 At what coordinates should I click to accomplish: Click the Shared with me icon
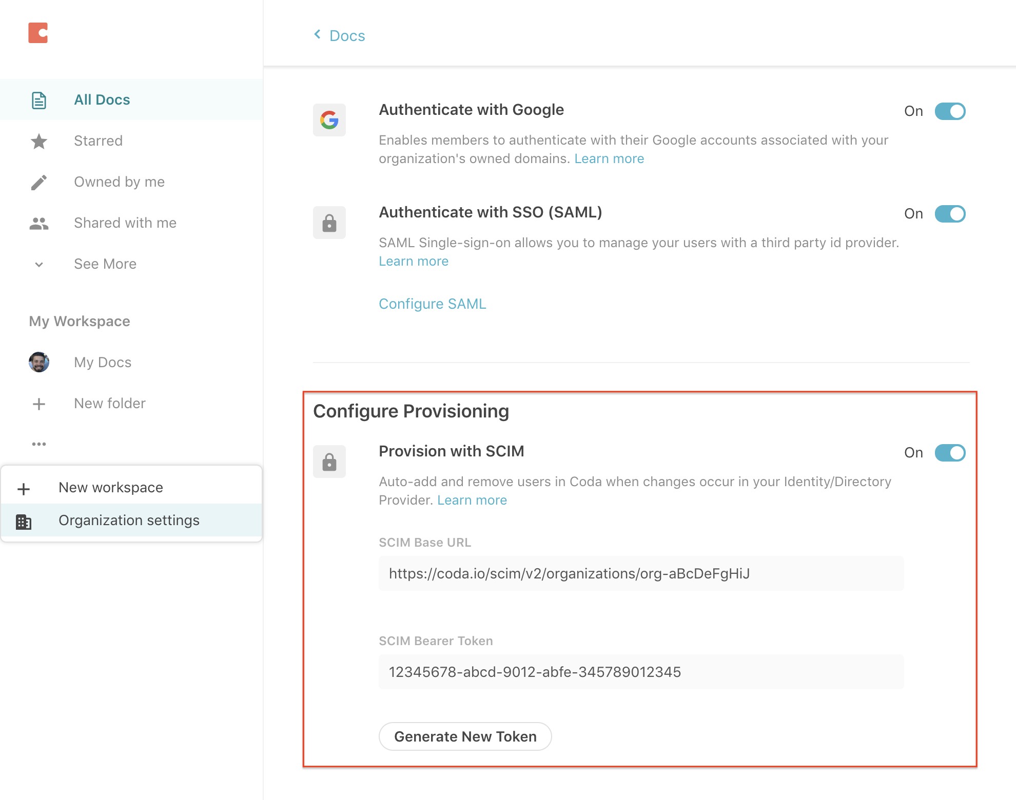[x=39, y=223]
